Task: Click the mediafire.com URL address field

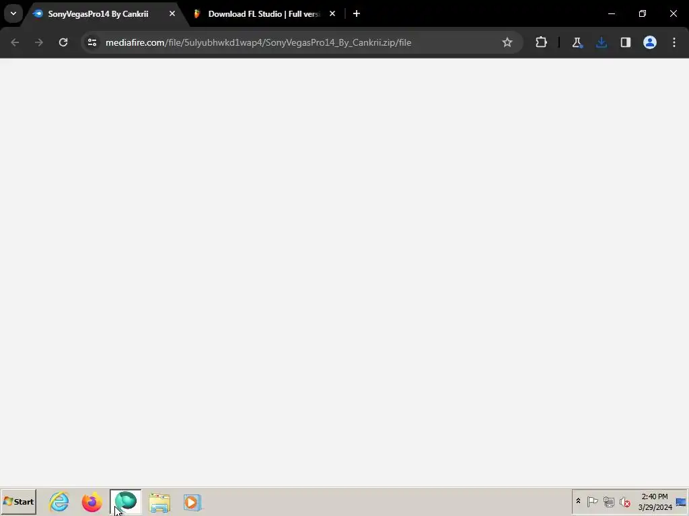Action: coord(258,42)
